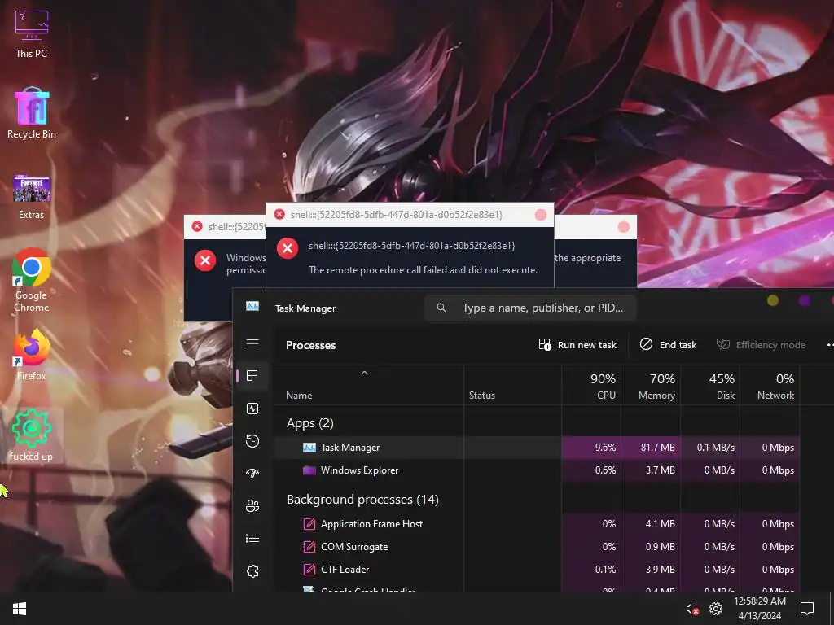
Task: Click the 9.6% CPU value for Task Manager
Action: tap(605, 448)
